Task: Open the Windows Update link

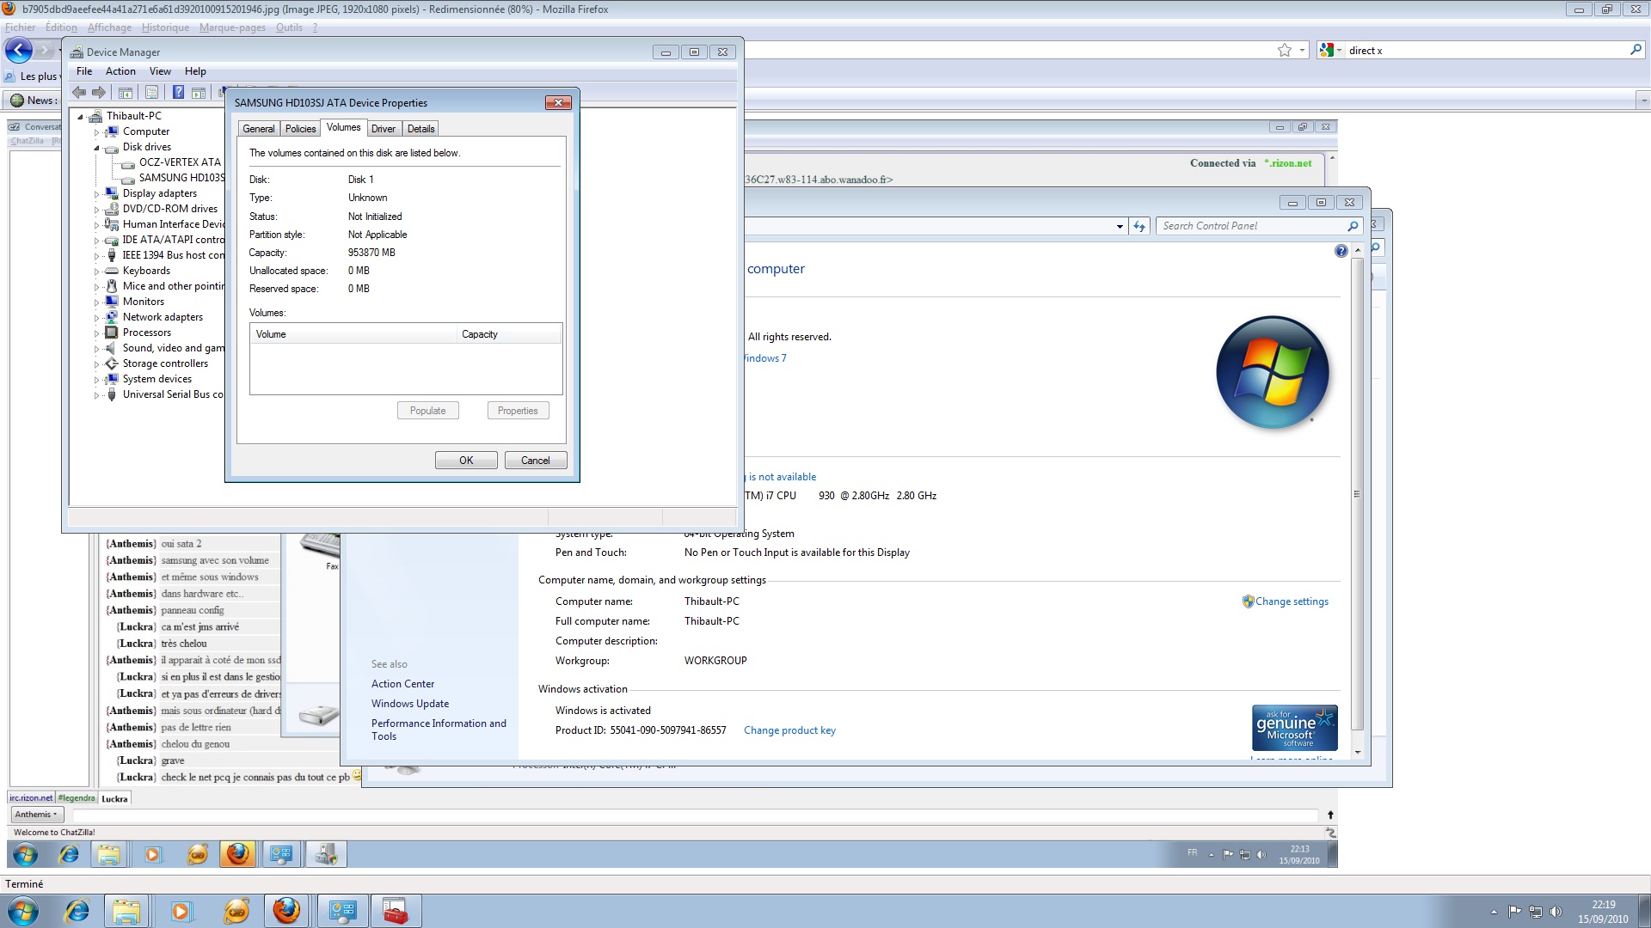Action: [x=410, y=704]
